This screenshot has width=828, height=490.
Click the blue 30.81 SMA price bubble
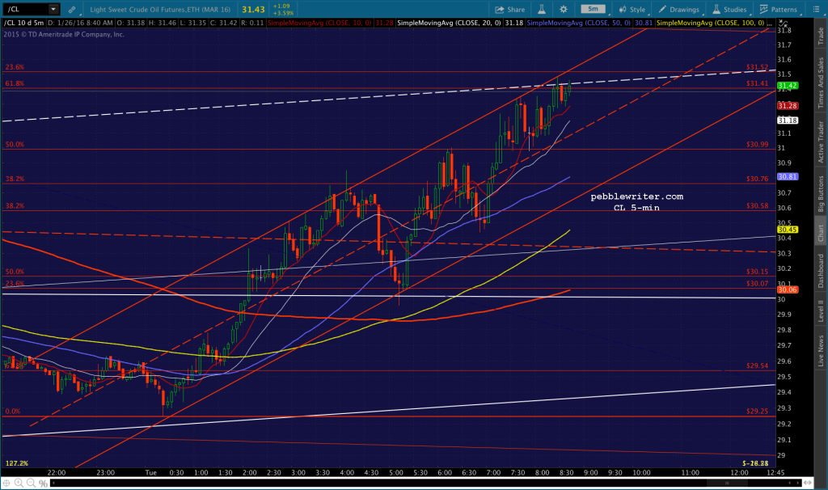tap(788, 177)
